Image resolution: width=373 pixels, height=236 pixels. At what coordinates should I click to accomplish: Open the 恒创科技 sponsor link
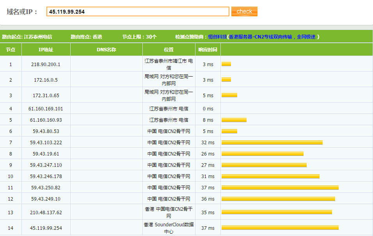pyautogui.click(x=217, y=37)
